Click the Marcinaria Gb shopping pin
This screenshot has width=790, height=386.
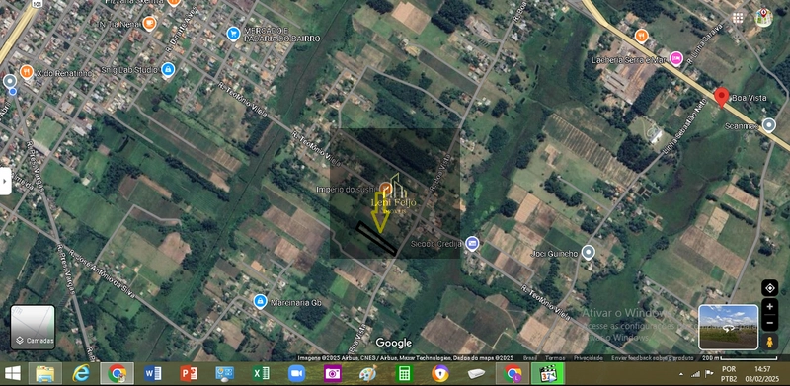260,301
